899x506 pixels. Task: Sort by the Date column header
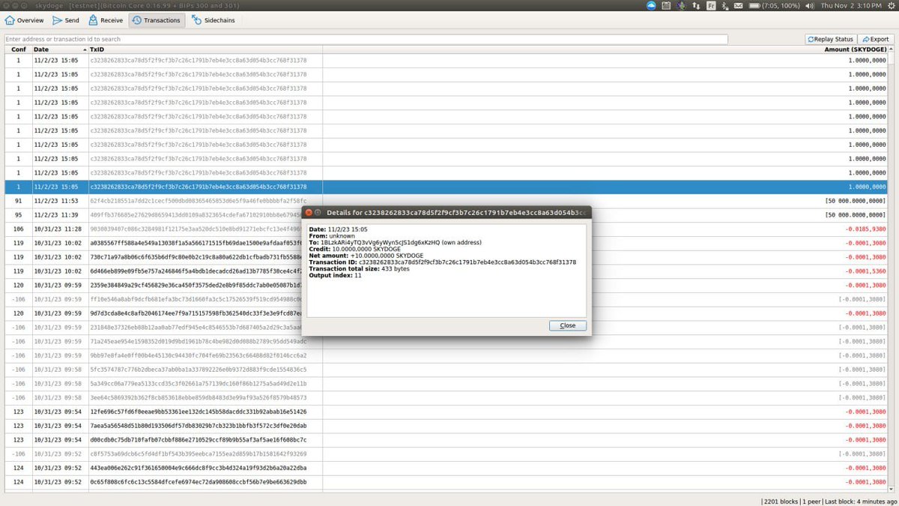pyautogui.click(x=60, y=49)
